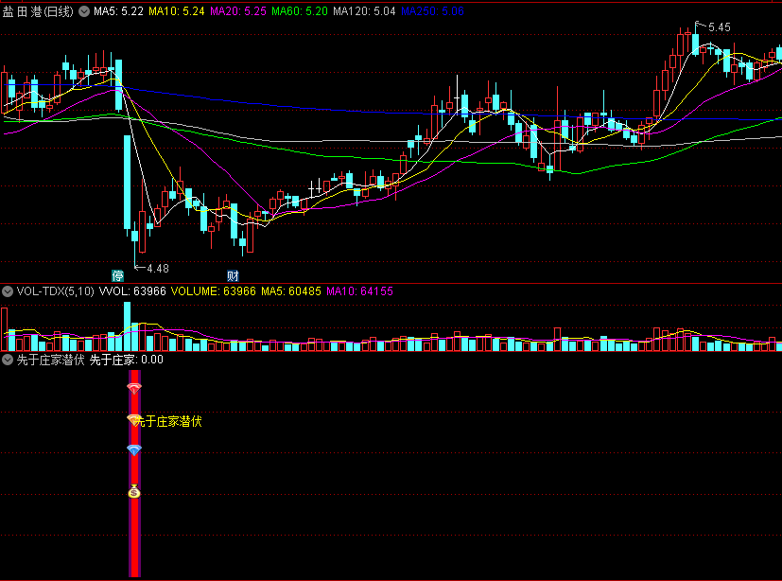Click the yellow diamond signal icon

point(133,420)
